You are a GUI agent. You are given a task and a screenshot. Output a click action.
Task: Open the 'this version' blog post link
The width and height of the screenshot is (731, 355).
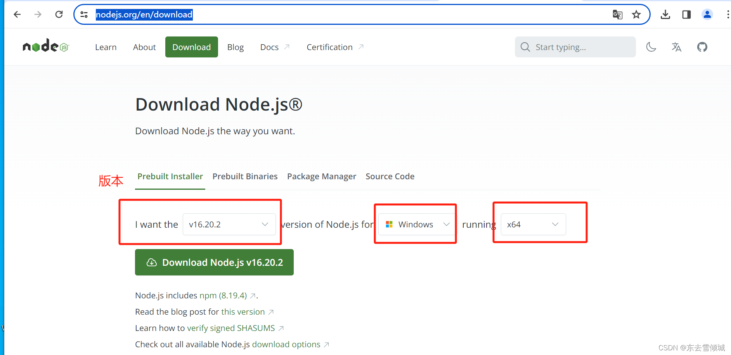(x=243, y=312)
